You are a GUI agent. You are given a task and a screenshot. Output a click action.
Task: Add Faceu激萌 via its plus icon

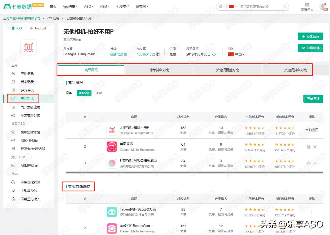(x=312, y=212)
